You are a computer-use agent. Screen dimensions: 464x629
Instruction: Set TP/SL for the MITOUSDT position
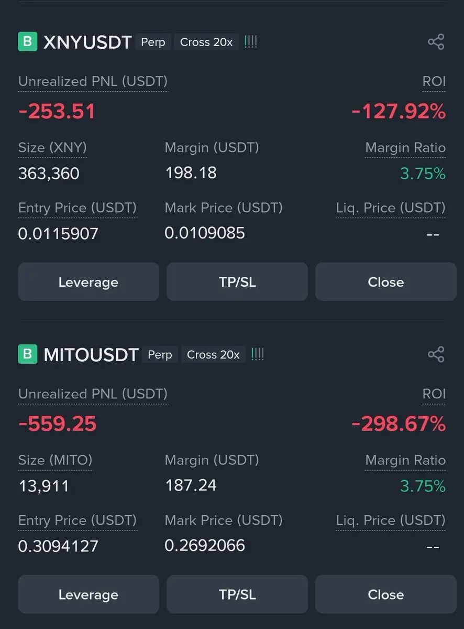tap(237, 594)
